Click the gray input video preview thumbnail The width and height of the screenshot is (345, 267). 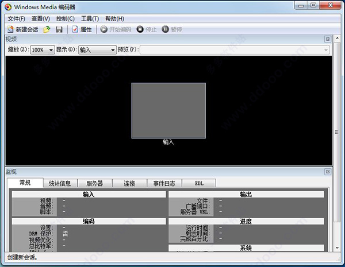click(168, 111)
